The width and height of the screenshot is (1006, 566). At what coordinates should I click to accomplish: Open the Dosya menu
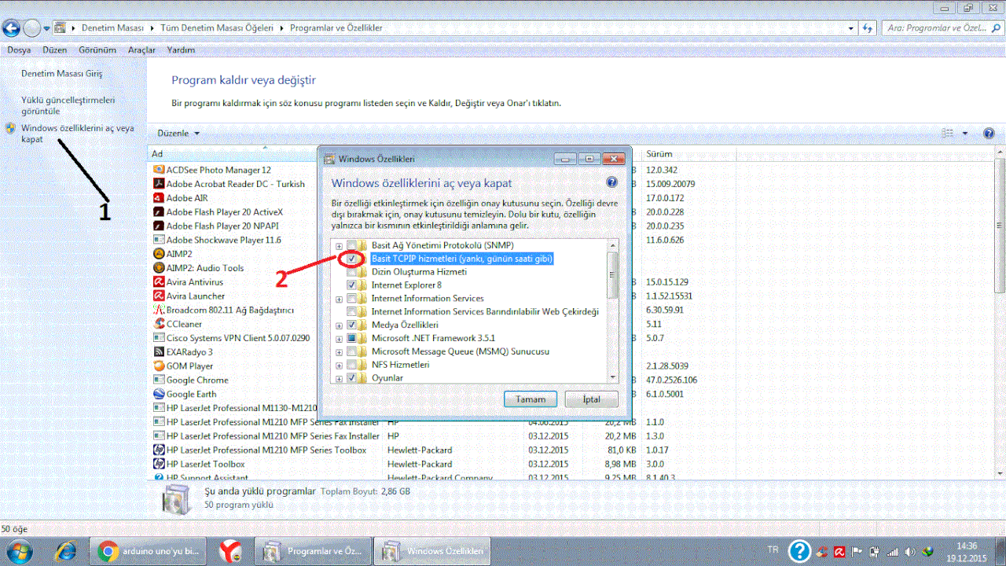click(x=19, y=50)
